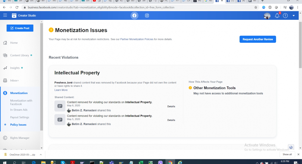Screen dimensions: 302x164
Task: Bookmark this page with star icon
Action: click(256, 7)
